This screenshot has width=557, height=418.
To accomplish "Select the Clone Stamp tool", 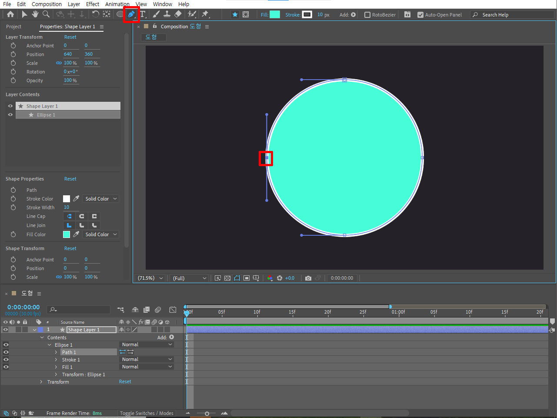I will (x=167, y=14).
